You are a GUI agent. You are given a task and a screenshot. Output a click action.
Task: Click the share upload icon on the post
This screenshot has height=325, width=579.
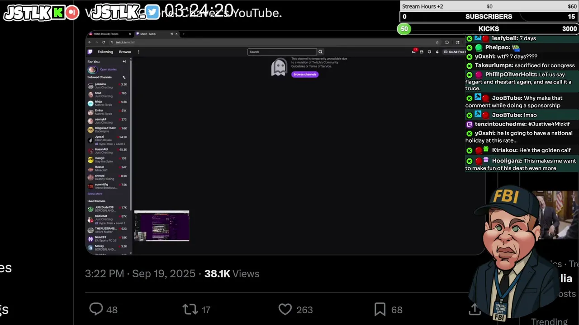coord(475,309)
